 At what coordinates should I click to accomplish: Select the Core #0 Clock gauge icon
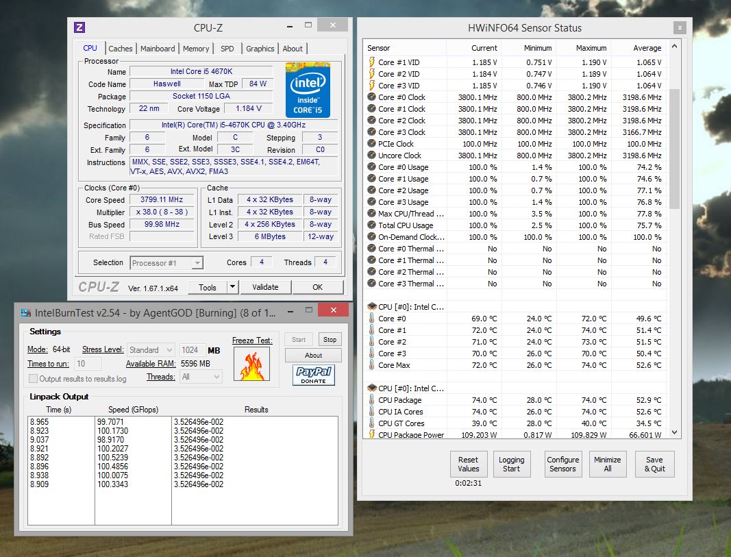371,97
